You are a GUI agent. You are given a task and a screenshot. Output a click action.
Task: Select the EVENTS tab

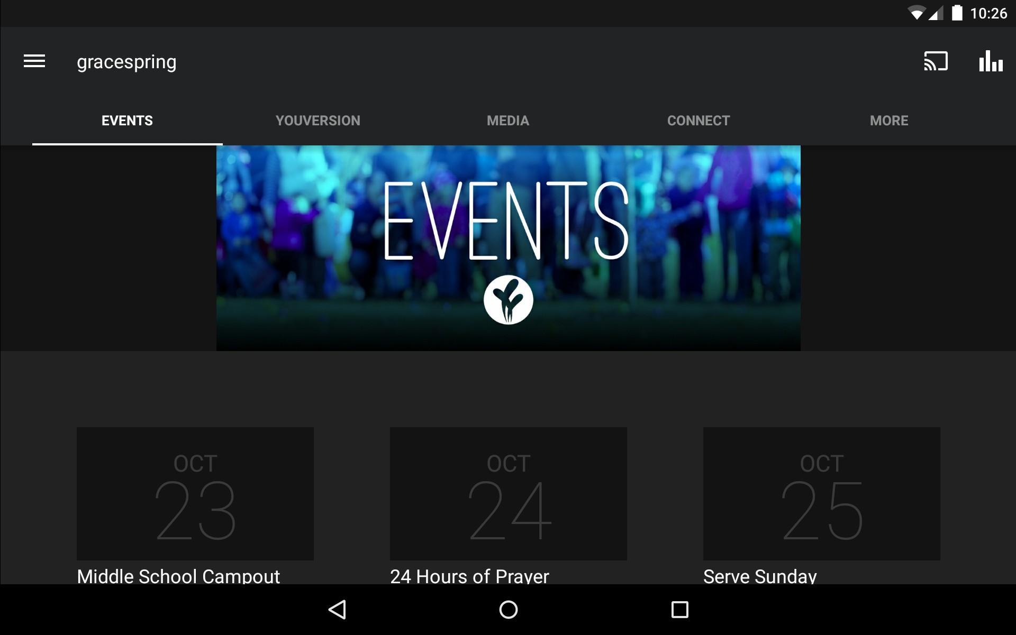(127, 121)
